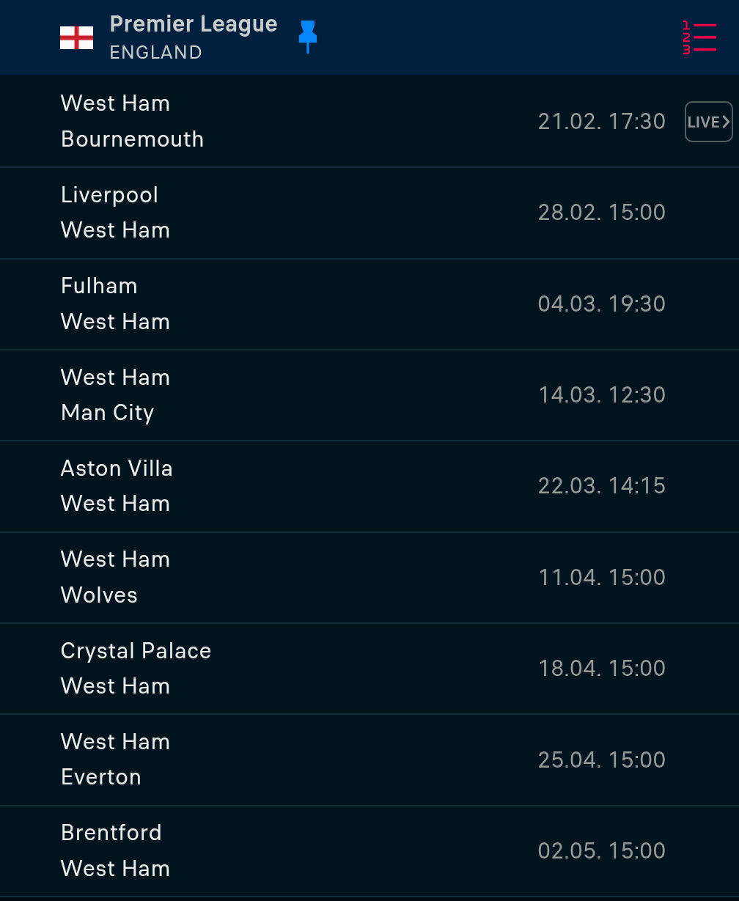
Task: Click the ENGLAND country label
Action: point(156,53)
